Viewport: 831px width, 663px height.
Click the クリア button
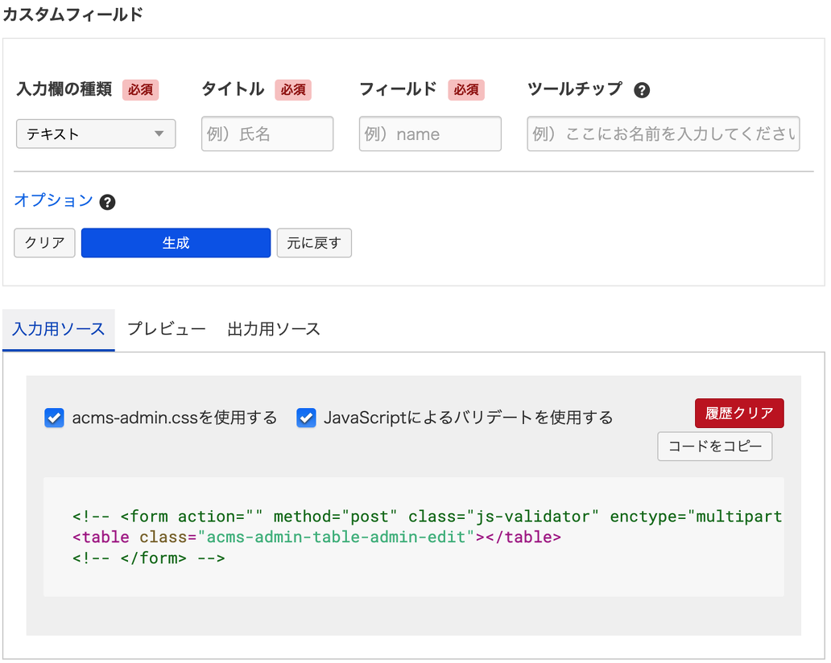click(43, 242)
